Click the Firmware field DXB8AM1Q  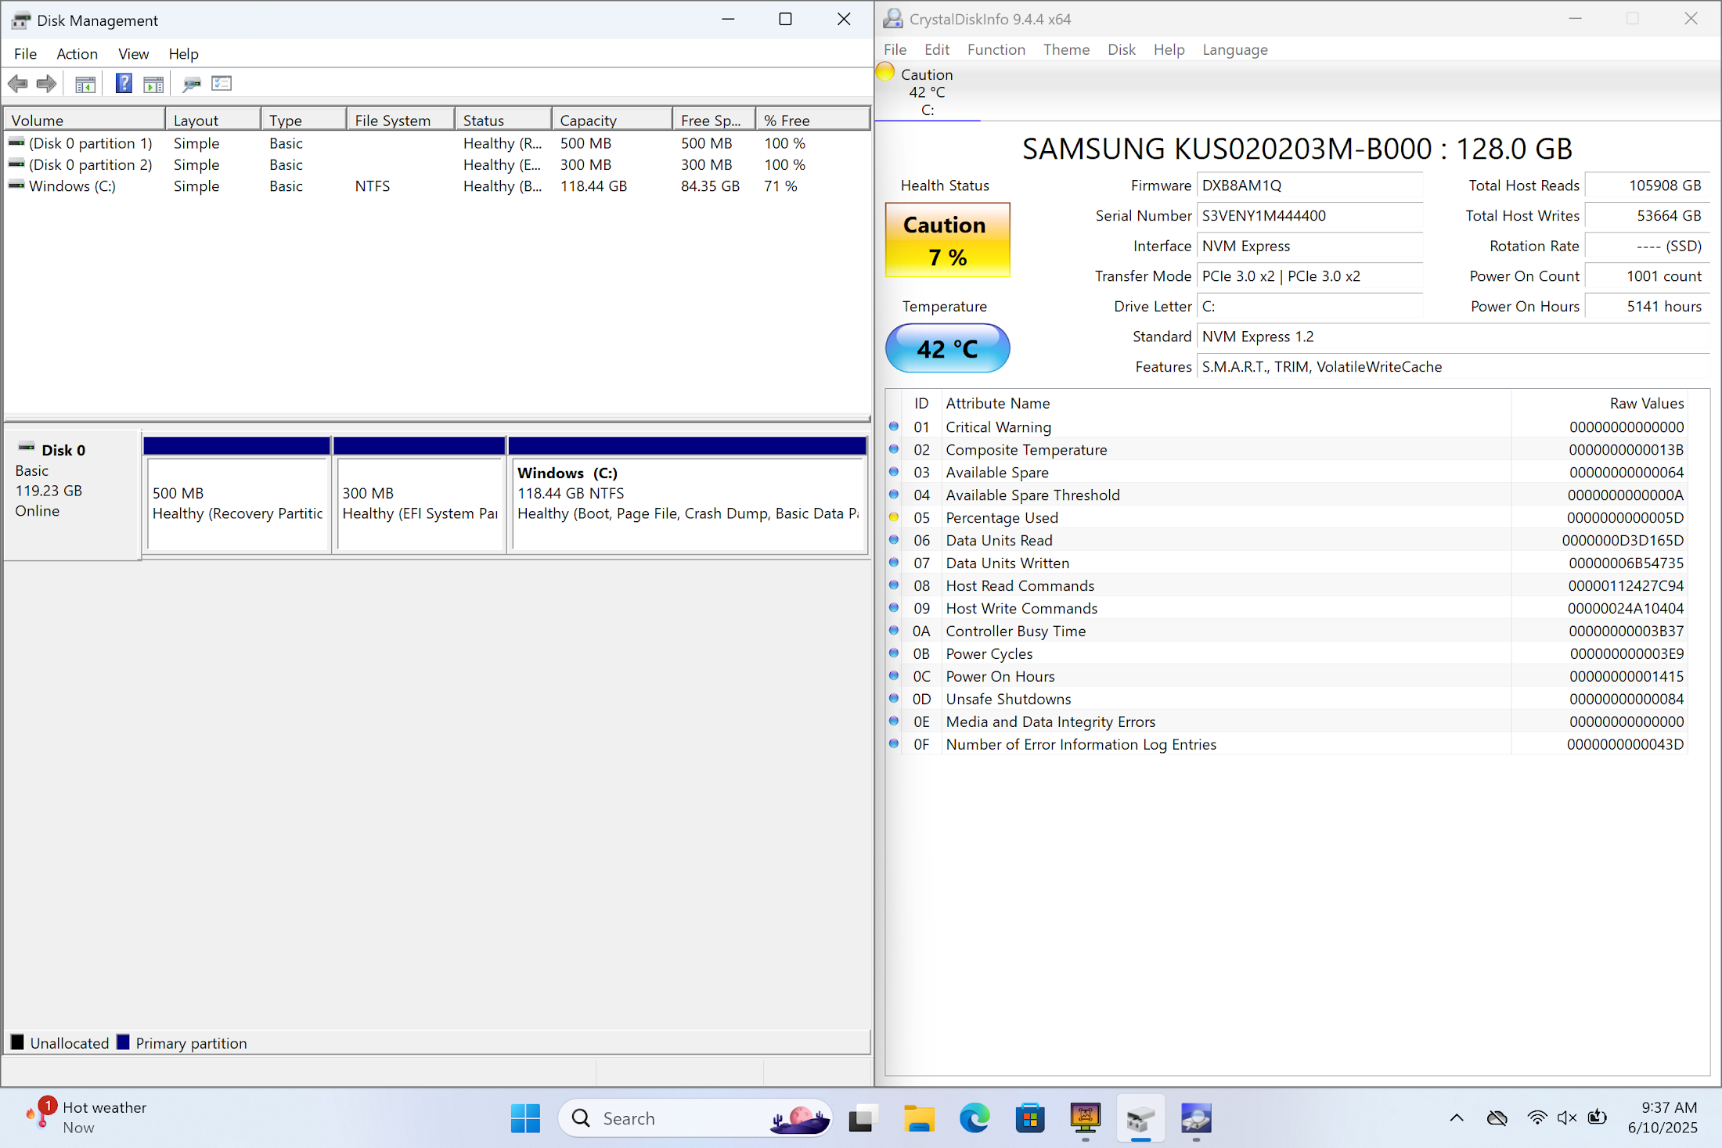(1310, 185)
